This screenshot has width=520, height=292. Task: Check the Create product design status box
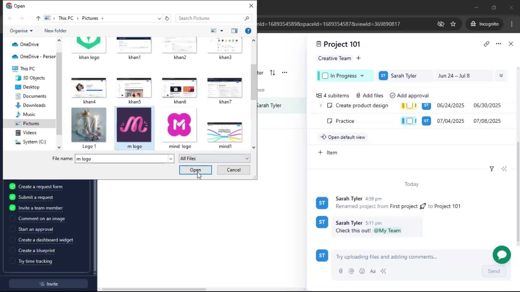point(409,105)
